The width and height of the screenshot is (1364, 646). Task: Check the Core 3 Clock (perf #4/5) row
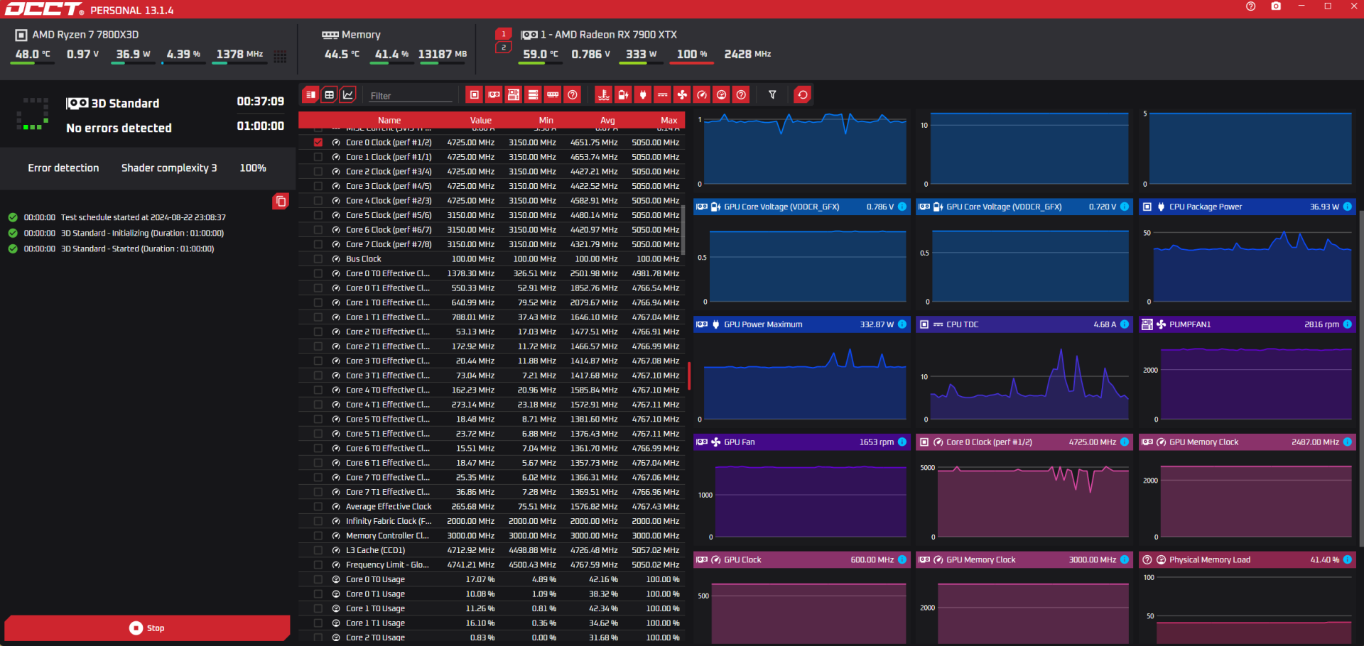click(x=318, y=186)
